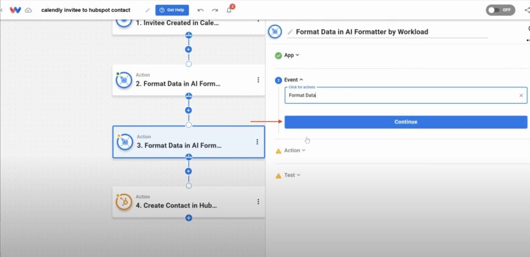The image size is (530, 257).
Task: Click the workflow name text
Action: (85, 10)
